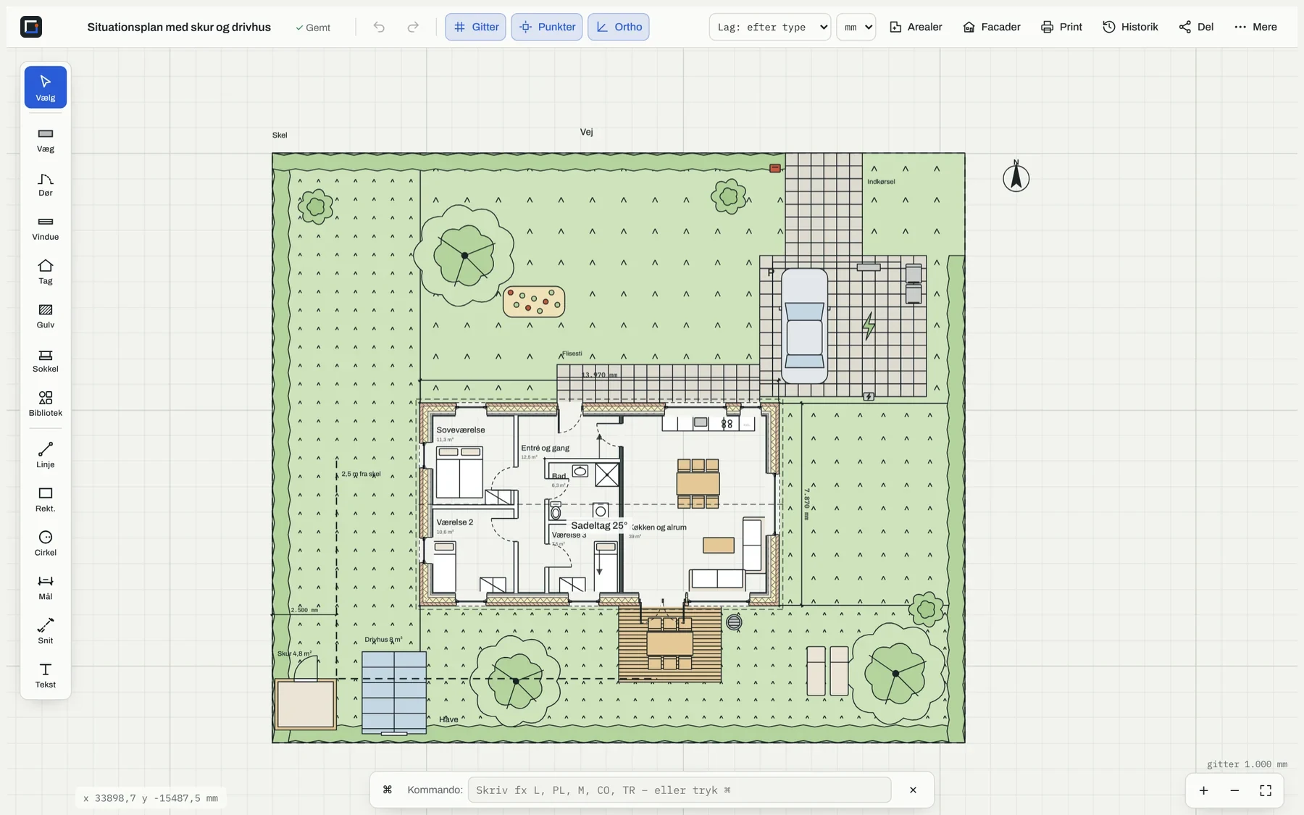Open the mm units dropdown
Viewport: 1304px width, 815px height.
(856, 27)
